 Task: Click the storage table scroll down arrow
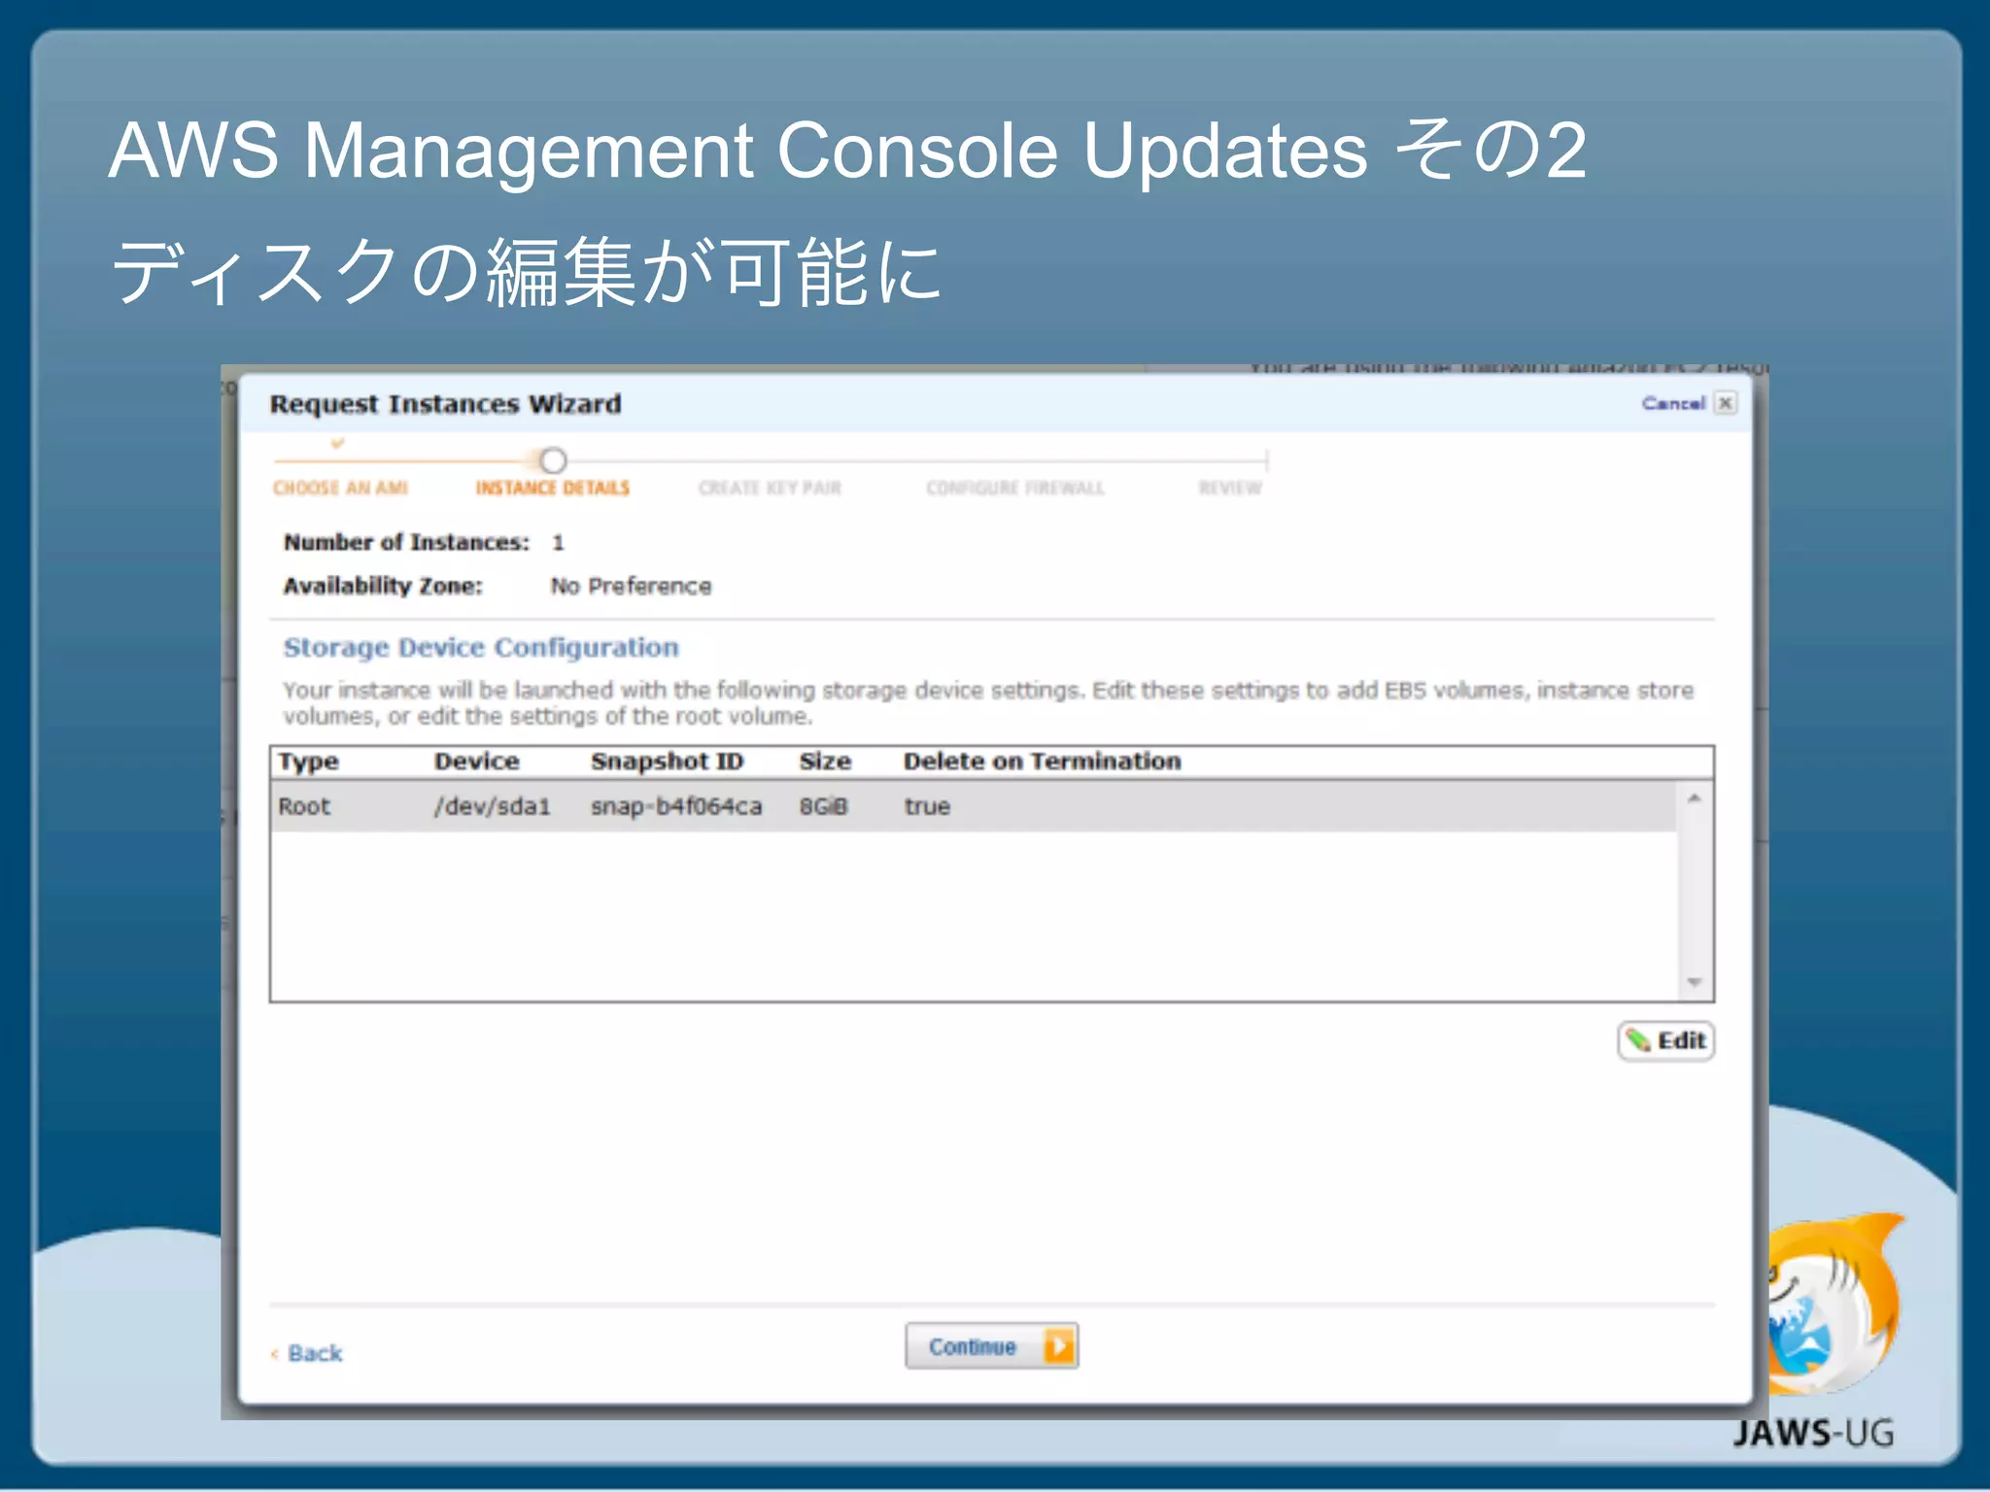[1694, 982]
